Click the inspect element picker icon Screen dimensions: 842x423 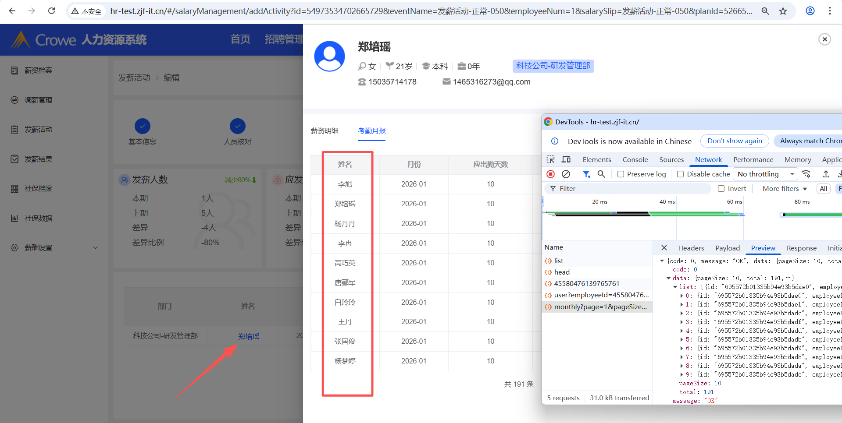pos(551,159)
